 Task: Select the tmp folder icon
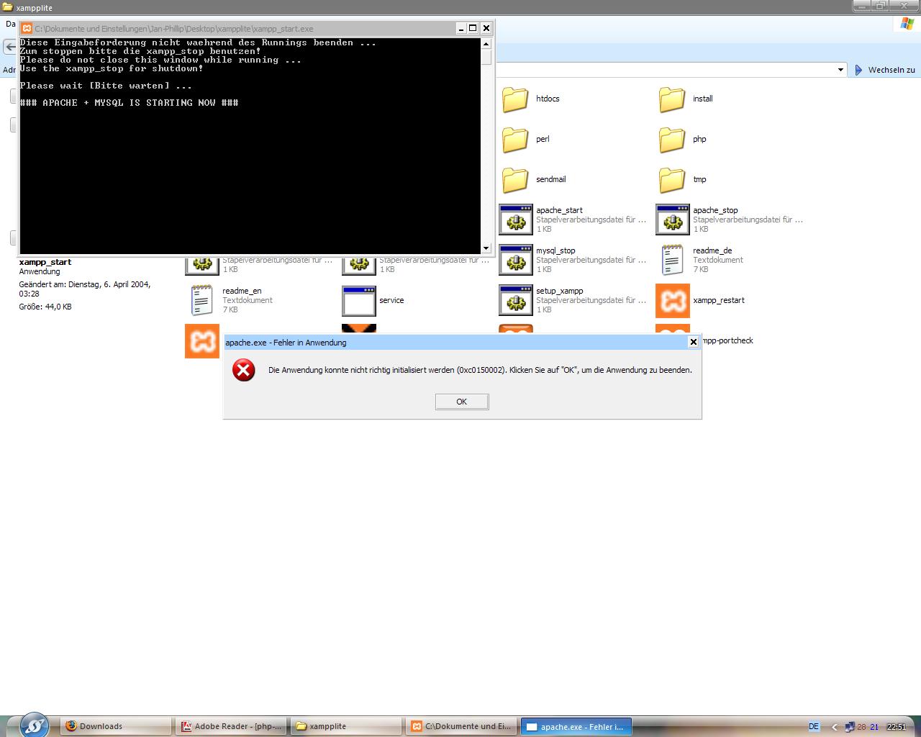[x=673, y=179]
